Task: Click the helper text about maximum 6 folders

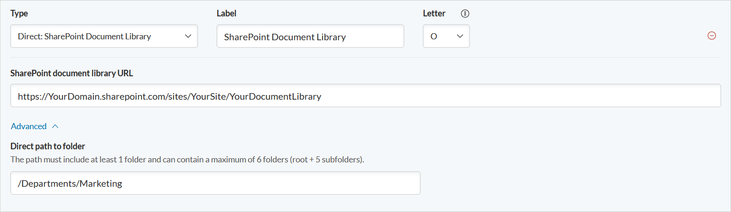Action: [188, 159]
